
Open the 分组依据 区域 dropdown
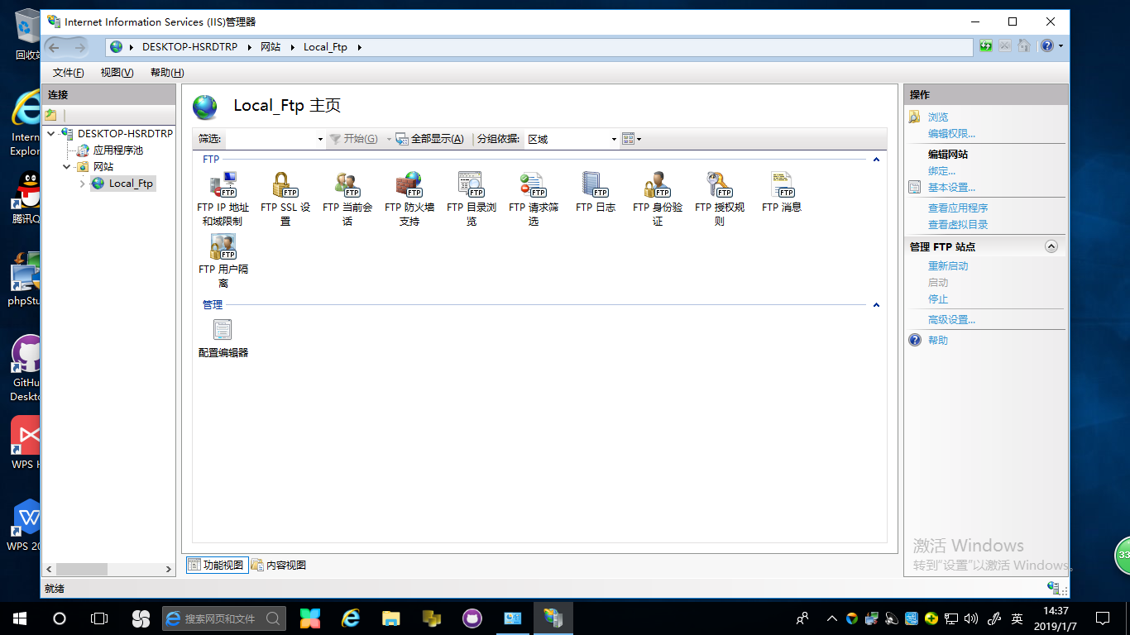612,139
